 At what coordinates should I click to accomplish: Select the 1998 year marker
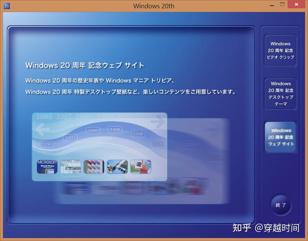[139, 134]
